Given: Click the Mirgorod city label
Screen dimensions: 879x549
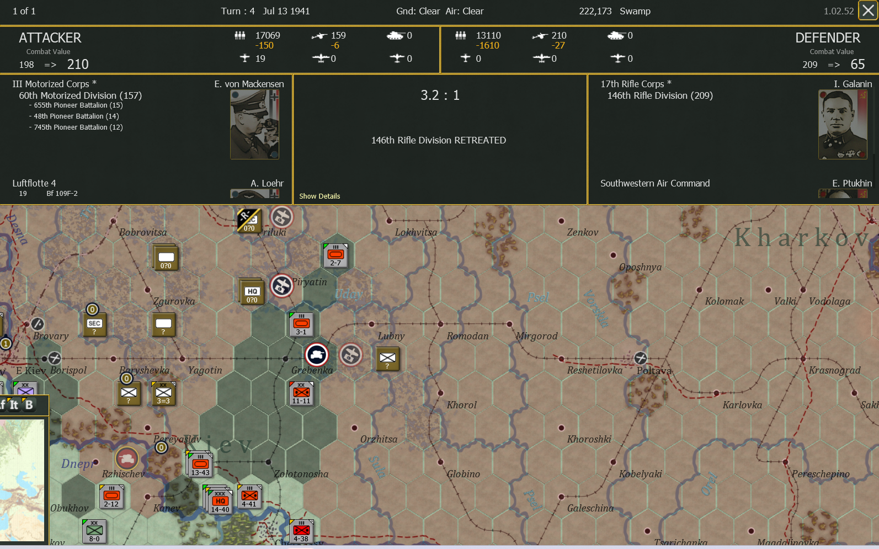Looking at the screenshot, I should (536, 336).
